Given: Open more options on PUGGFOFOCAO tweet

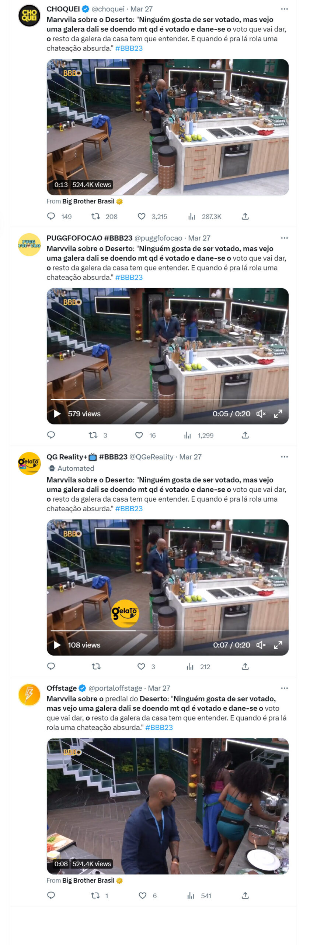Looking at the screenshot, I should coord(284,238).
